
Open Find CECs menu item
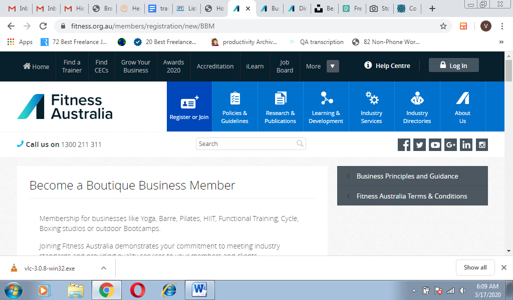[101, 66]
